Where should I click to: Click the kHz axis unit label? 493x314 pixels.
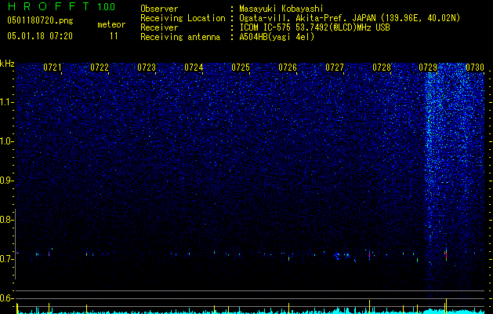7,64
